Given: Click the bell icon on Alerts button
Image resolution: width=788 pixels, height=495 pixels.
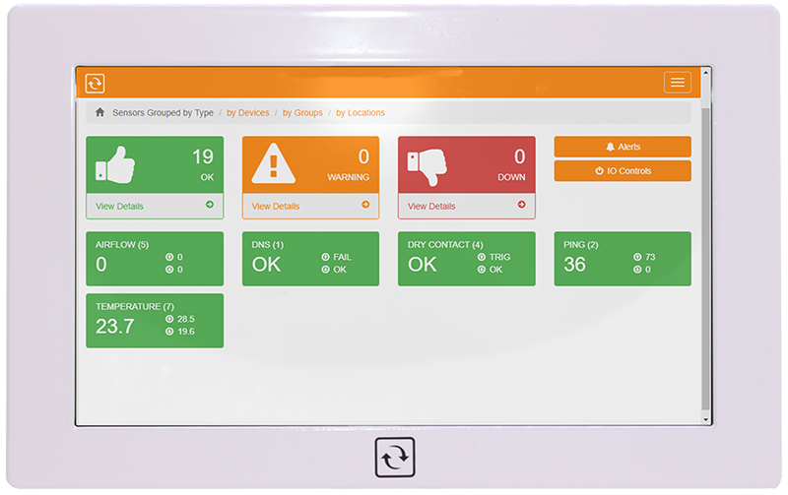Looking at the screenshot, I should pos(610,147).
